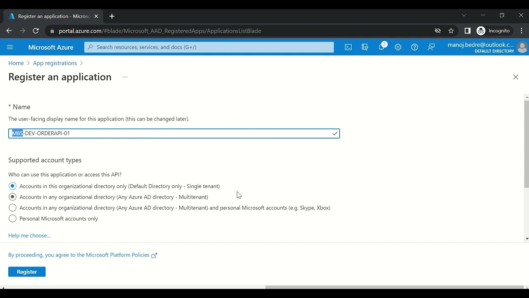Select Any Azure AD directory Multitenant option
Screen dimensions: 529x298
pyautogui.click(x=12, y=197)
